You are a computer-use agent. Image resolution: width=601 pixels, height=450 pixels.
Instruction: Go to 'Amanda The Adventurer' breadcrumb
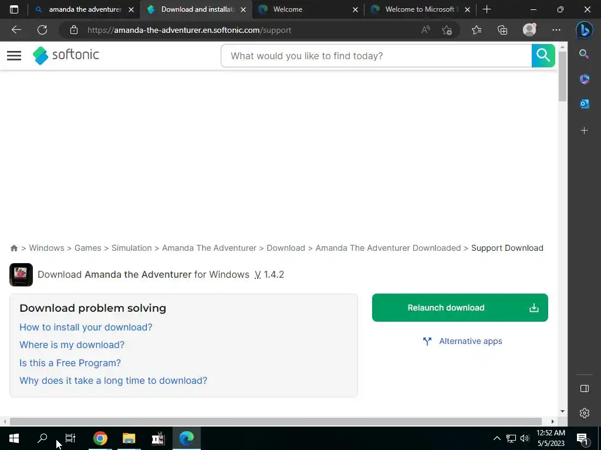[209, 248]
